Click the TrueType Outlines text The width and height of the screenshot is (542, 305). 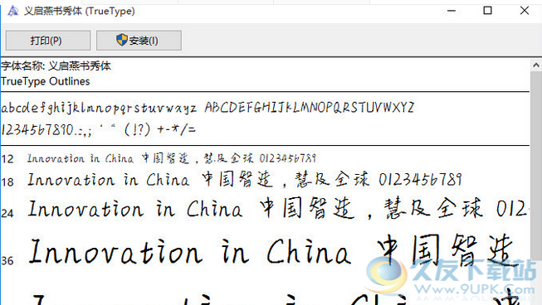[x=46, y=81]
